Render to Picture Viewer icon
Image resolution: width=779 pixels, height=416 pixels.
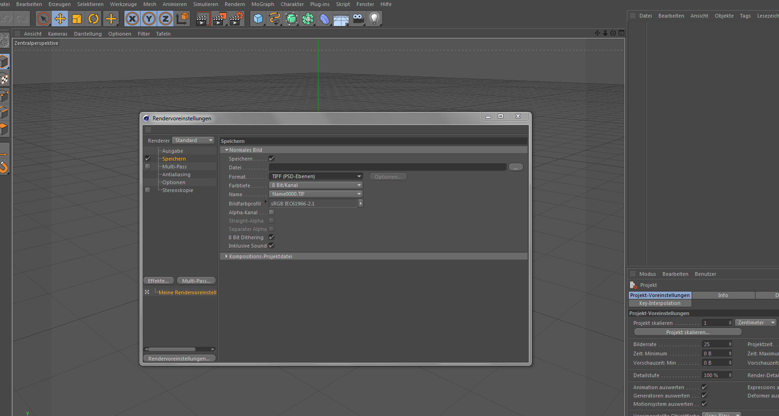tap(220, 19)
